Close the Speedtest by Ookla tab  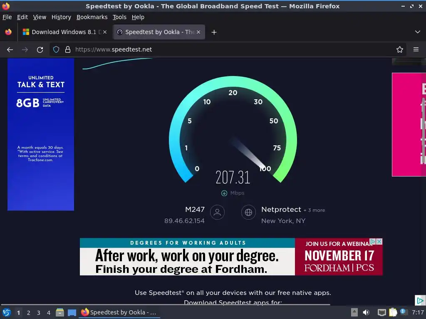pos(198,32)
